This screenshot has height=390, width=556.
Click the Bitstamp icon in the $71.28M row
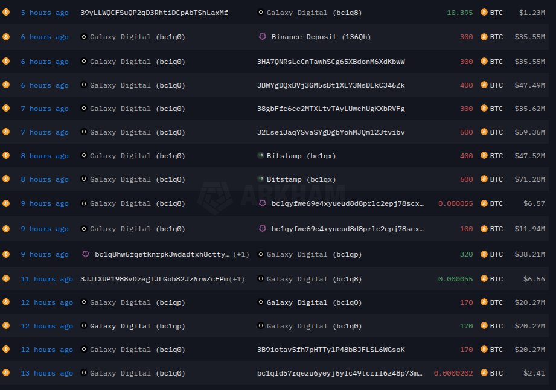click(x=261, y=179)
